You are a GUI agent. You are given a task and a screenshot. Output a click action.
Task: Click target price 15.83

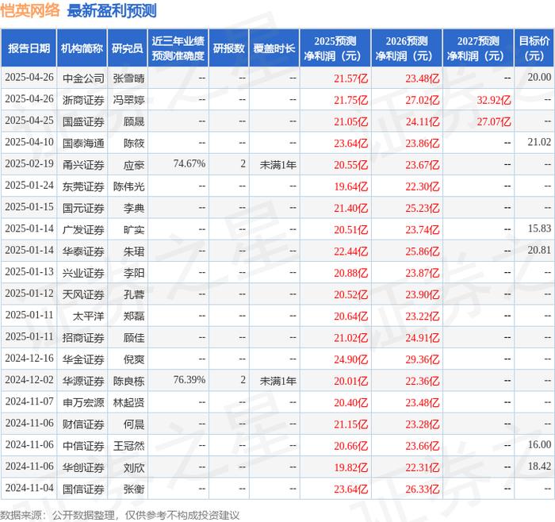pos(539,228)
